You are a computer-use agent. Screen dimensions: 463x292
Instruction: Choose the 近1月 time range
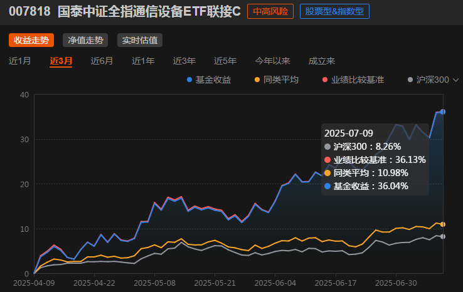pos(20,61)
